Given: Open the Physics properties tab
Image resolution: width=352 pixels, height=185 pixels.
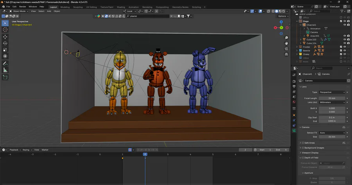Looking at the screenshot, I should [294, 120].
